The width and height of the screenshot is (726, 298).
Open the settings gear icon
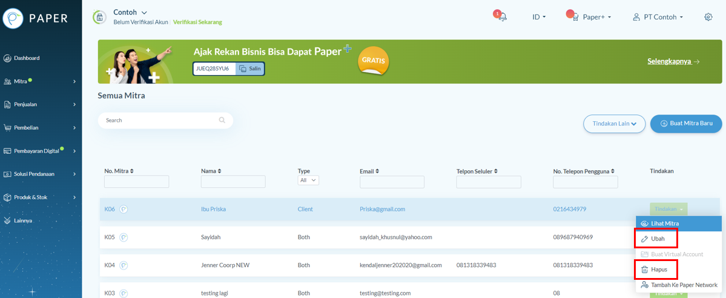click(x=708, y=17)
